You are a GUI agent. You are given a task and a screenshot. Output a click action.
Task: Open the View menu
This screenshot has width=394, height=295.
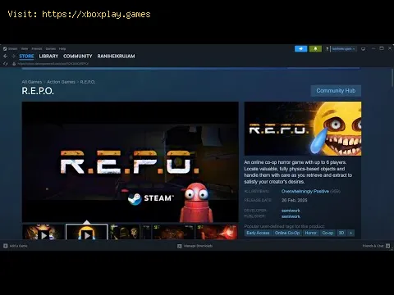[25, 48]
